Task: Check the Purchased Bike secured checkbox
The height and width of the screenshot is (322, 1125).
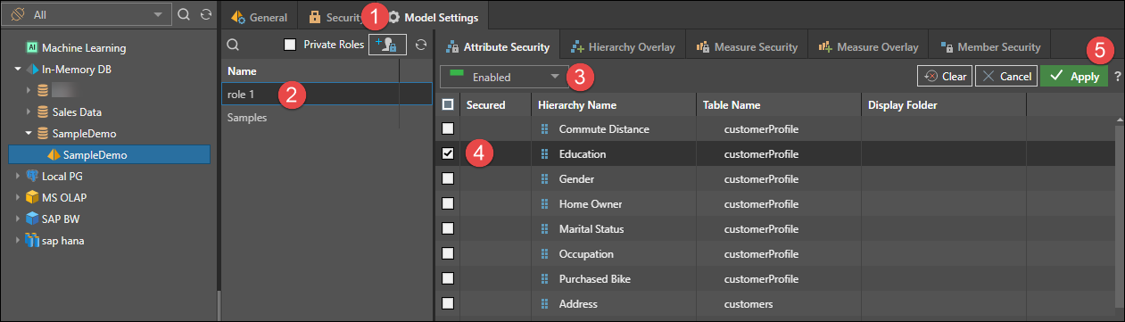Action: (x=448, y=279)
